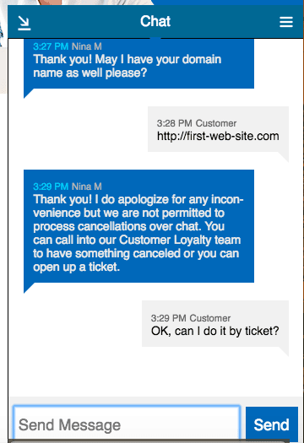Click the Send button
Viewport: 304px width, 443px height.
(271, 424)
